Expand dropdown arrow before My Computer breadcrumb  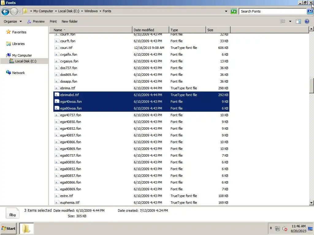(x=31, y=11)
